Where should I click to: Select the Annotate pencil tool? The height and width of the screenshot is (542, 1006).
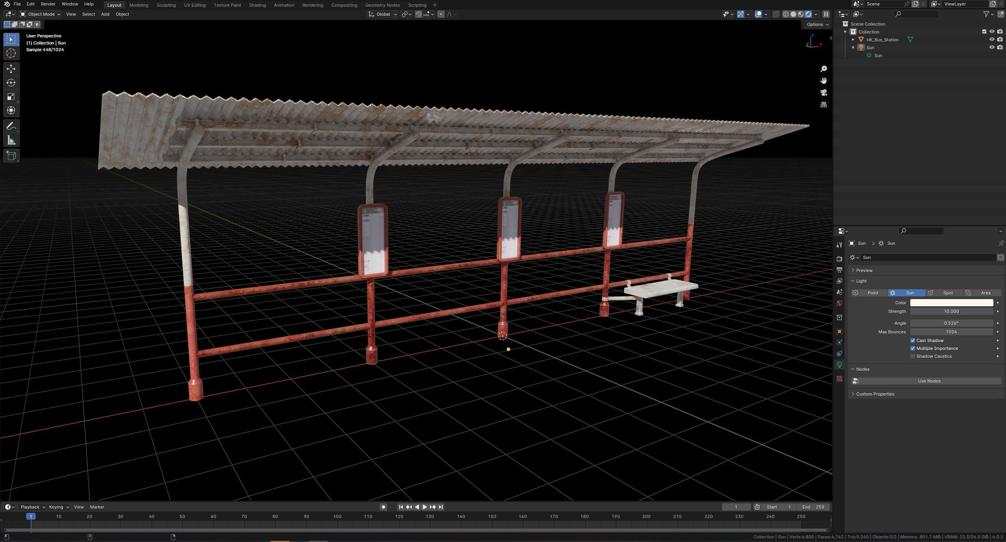11,126
